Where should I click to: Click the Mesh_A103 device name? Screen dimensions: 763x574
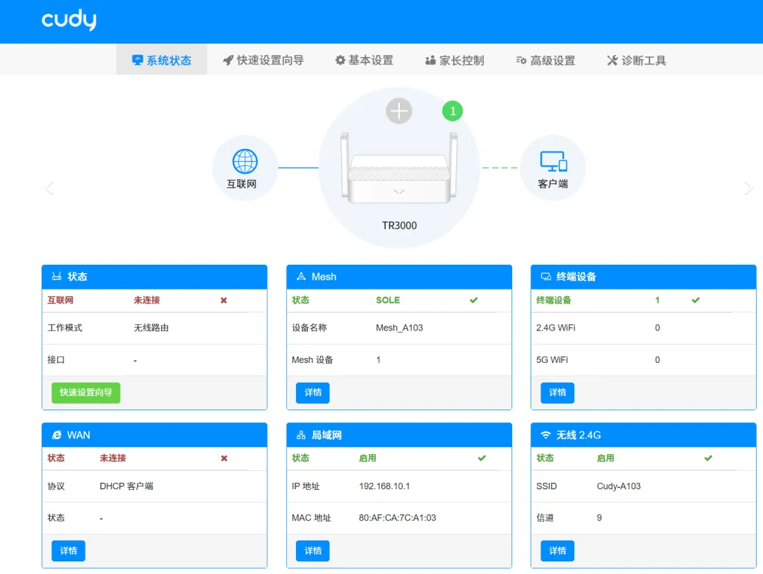[399, 328]
